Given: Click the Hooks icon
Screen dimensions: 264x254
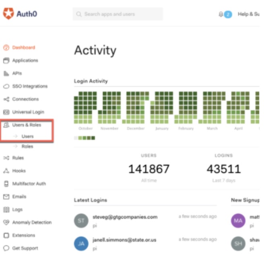Looking at the screenshot, I should coord(6,171).
